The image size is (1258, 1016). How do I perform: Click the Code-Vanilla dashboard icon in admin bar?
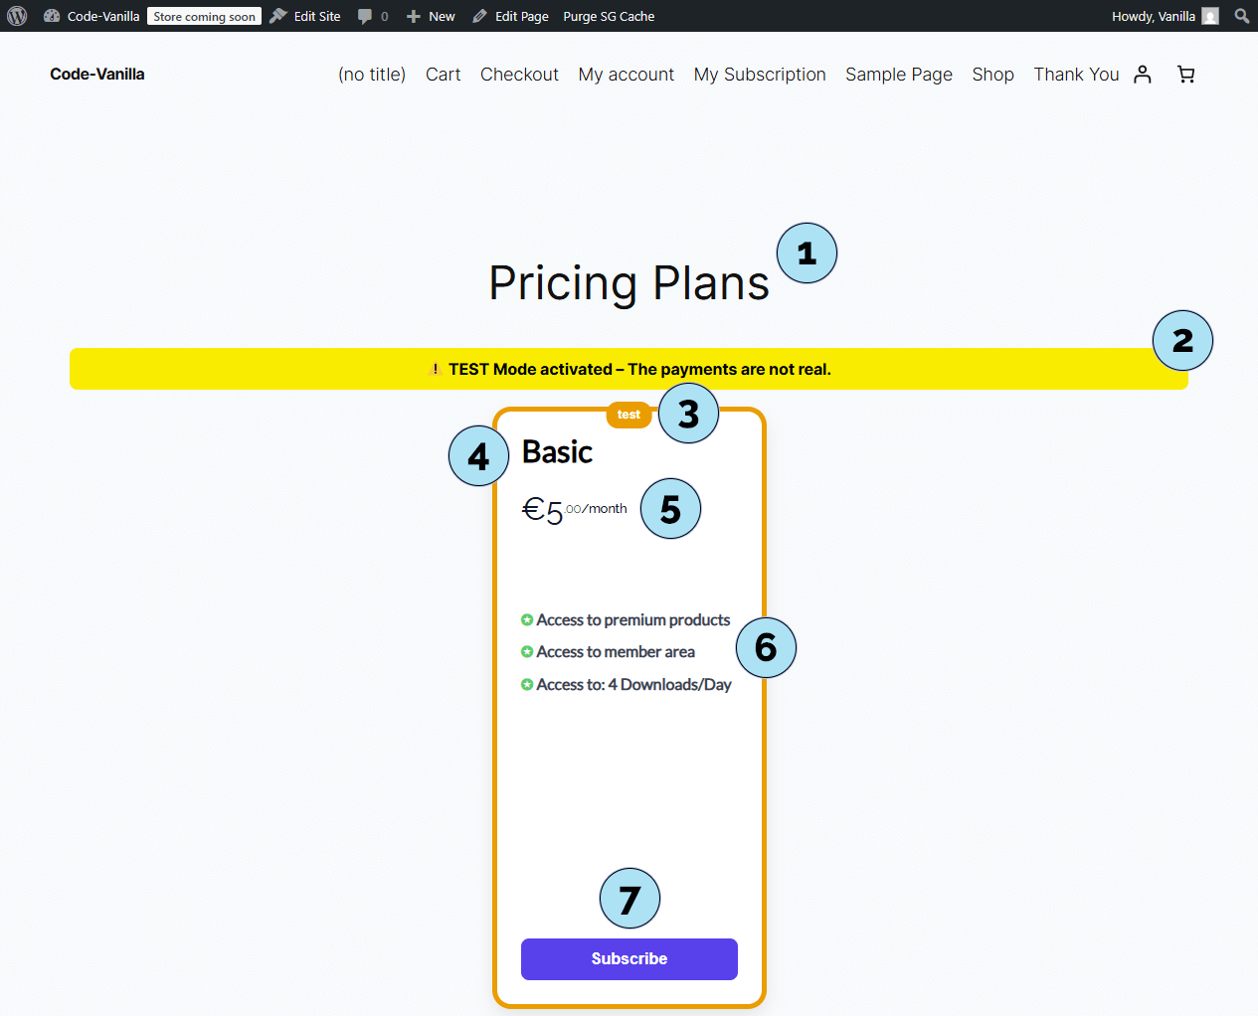pos(52,16)
